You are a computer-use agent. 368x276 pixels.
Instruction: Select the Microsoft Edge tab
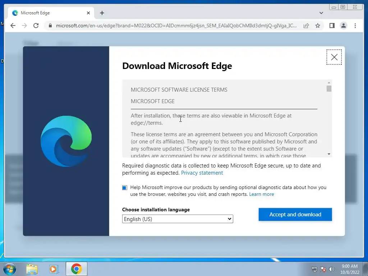coord(51,13)
